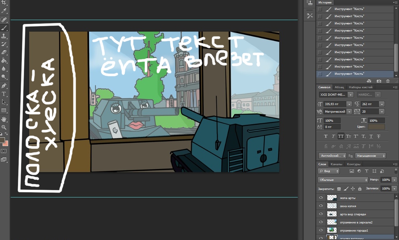This screenshot has width=399, height=240.
Task: Open the font size dropdown
Action: tap(349, 104)
